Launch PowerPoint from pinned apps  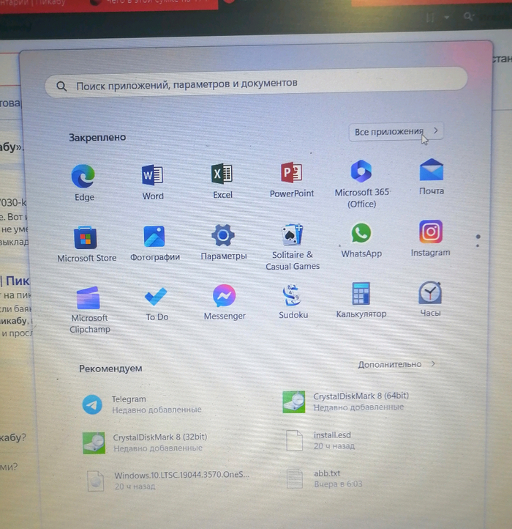click(x=291, y=174)
